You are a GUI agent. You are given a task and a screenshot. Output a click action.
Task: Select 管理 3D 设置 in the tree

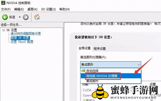(20, 38)
